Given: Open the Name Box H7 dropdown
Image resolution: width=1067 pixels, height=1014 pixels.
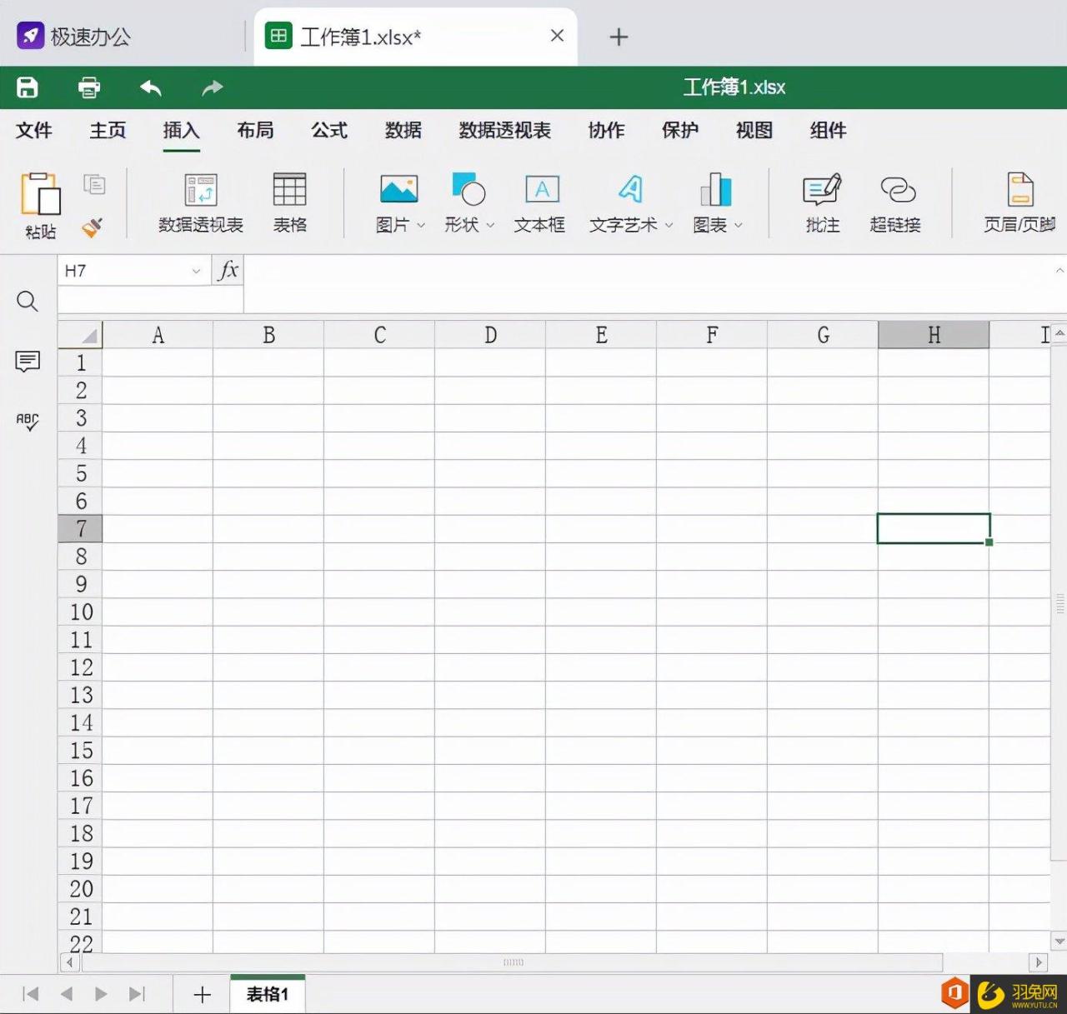Looking at the screenshot, I should [x=196, y=271].
